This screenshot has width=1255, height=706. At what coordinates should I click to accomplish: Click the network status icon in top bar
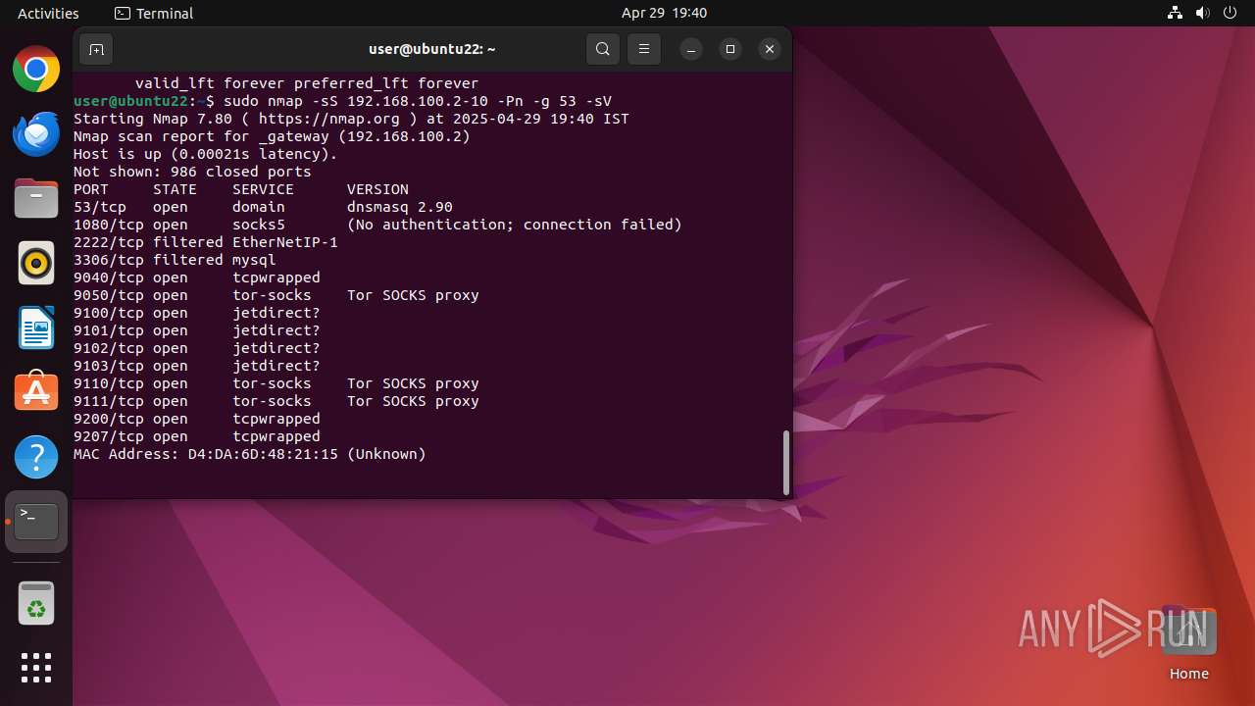1176,13
